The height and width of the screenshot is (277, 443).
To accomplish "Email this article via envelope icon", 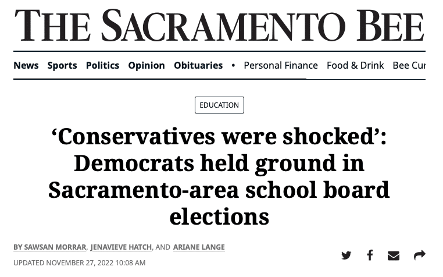I will click(x=394, y=255).
